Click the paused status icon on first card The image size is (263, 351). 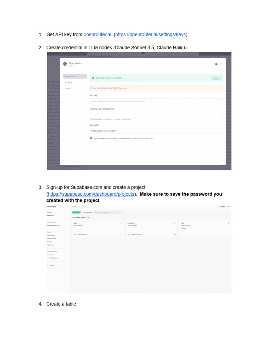click(x=75, y=235)
